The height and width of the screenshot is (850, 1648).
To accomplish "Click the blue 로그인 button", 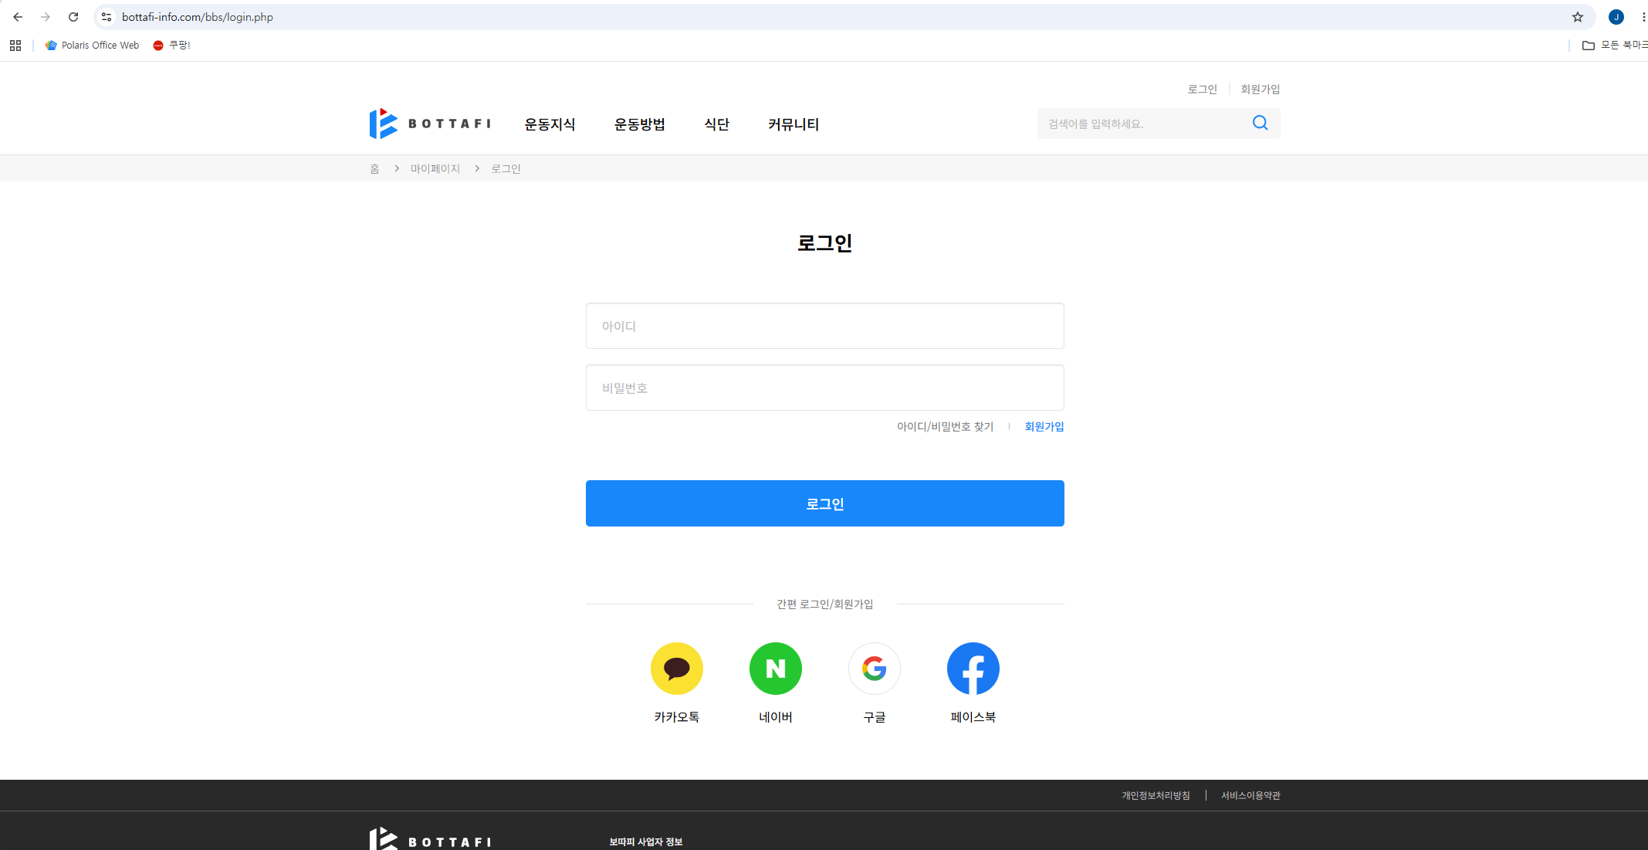I will point(825,503).
